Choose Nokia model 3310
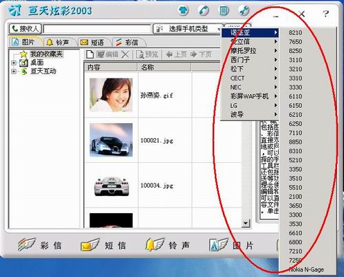This screenshot has width=344, height=277. click(308, 78)
